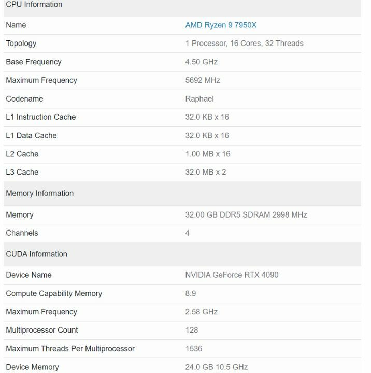This screenshot has height=373, width=371.
Task: Click the L1 Instruction Cache label
Action: click(40, 117)
